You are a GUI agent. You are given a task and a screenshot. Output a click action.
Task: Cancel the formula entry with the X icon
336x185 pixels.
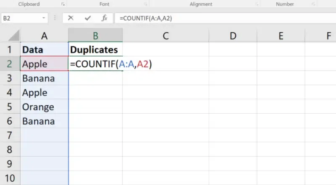71,18
